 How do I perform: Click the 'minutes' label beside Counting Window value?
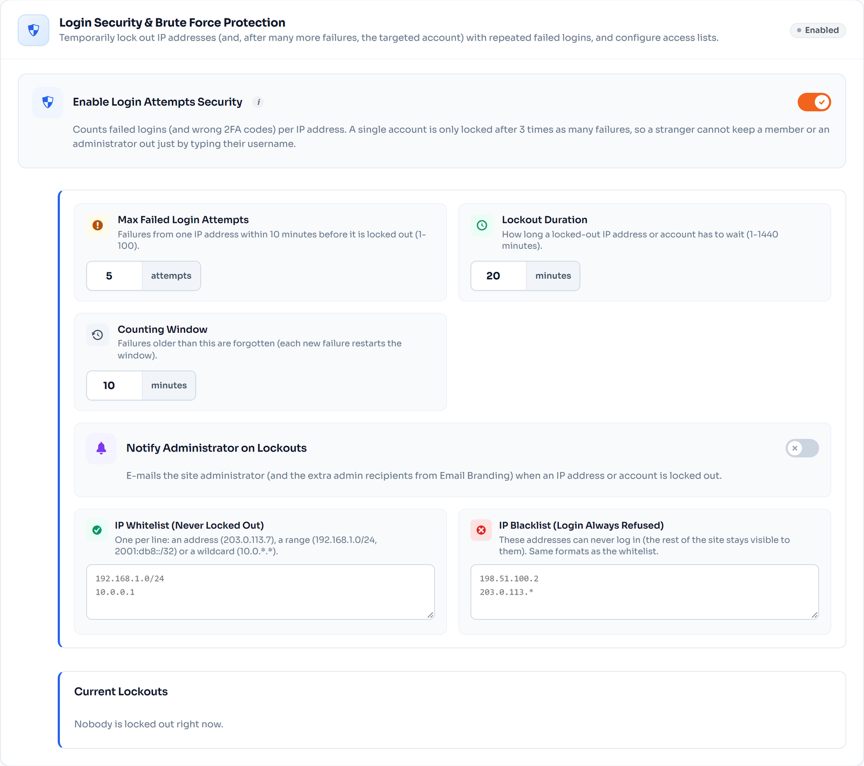pyautogui.click(x=169, y=385)
